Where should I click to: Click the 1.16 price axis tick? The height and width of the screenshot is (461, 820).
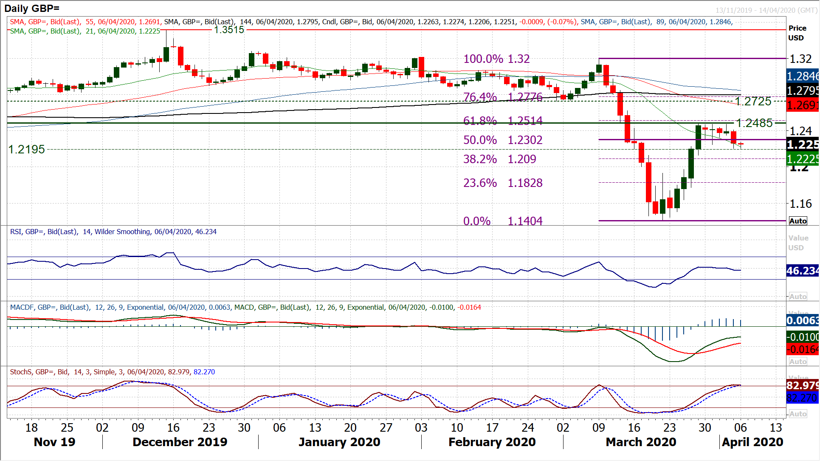801,204
